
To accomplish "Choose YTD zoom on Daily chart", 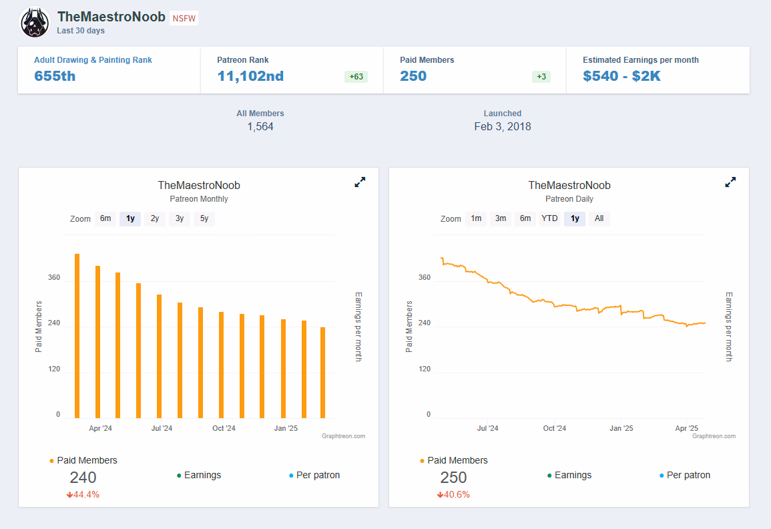I will pyautogui.click(x=549, y=218).
